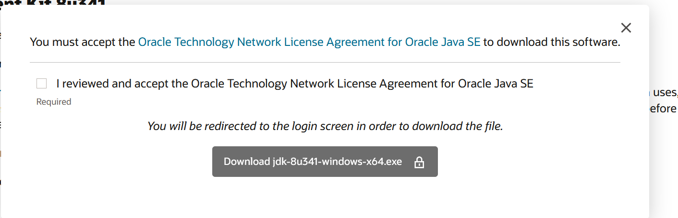Click the word "Download" on the gray button
This screenshot has width=678, height=218.
247,162
